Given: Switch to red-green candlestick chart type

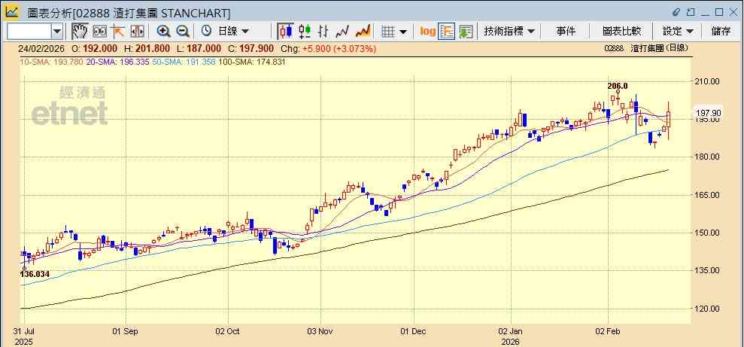Looking at the screenshot, I should pos(305,32).
